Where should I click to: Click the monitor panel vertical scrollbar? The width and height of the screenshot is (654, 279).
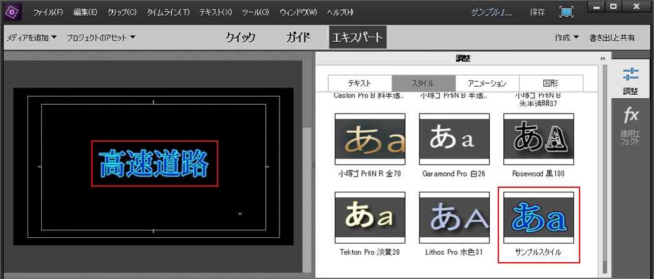tap(308, 167)
